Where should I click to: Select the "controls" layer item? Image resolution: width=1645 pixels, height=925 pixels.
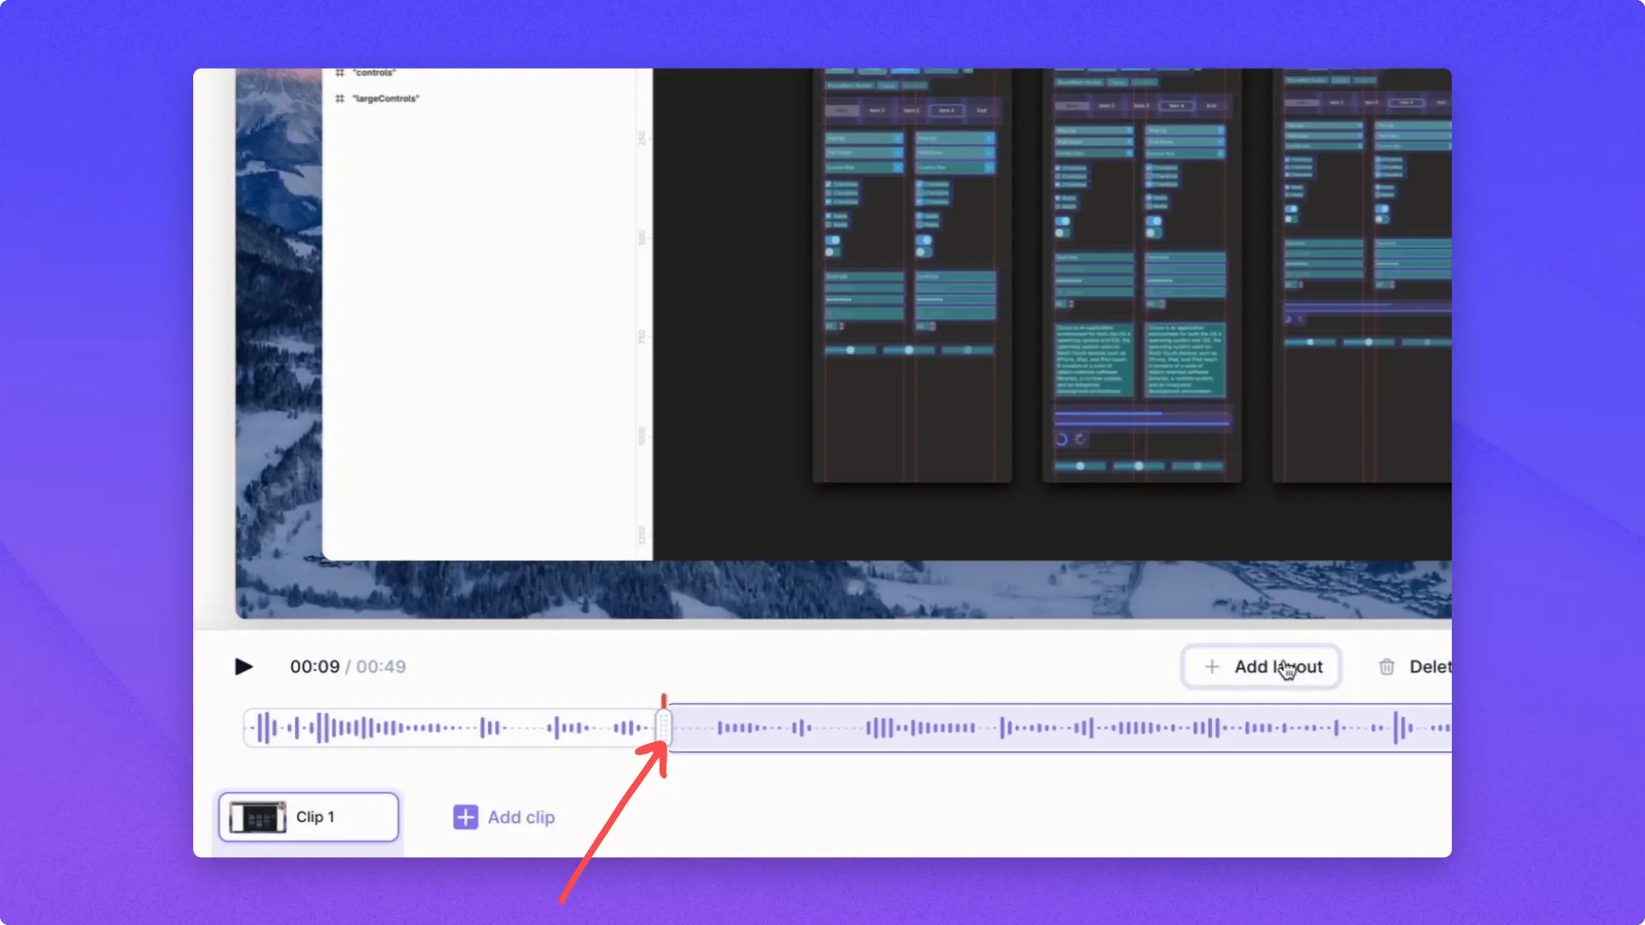click(374, 73)
